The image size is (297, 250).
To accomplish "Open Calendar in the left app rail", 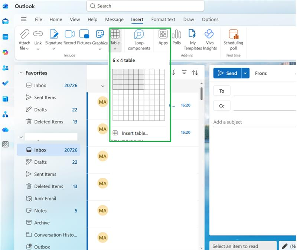I will [x=5, y=37].
